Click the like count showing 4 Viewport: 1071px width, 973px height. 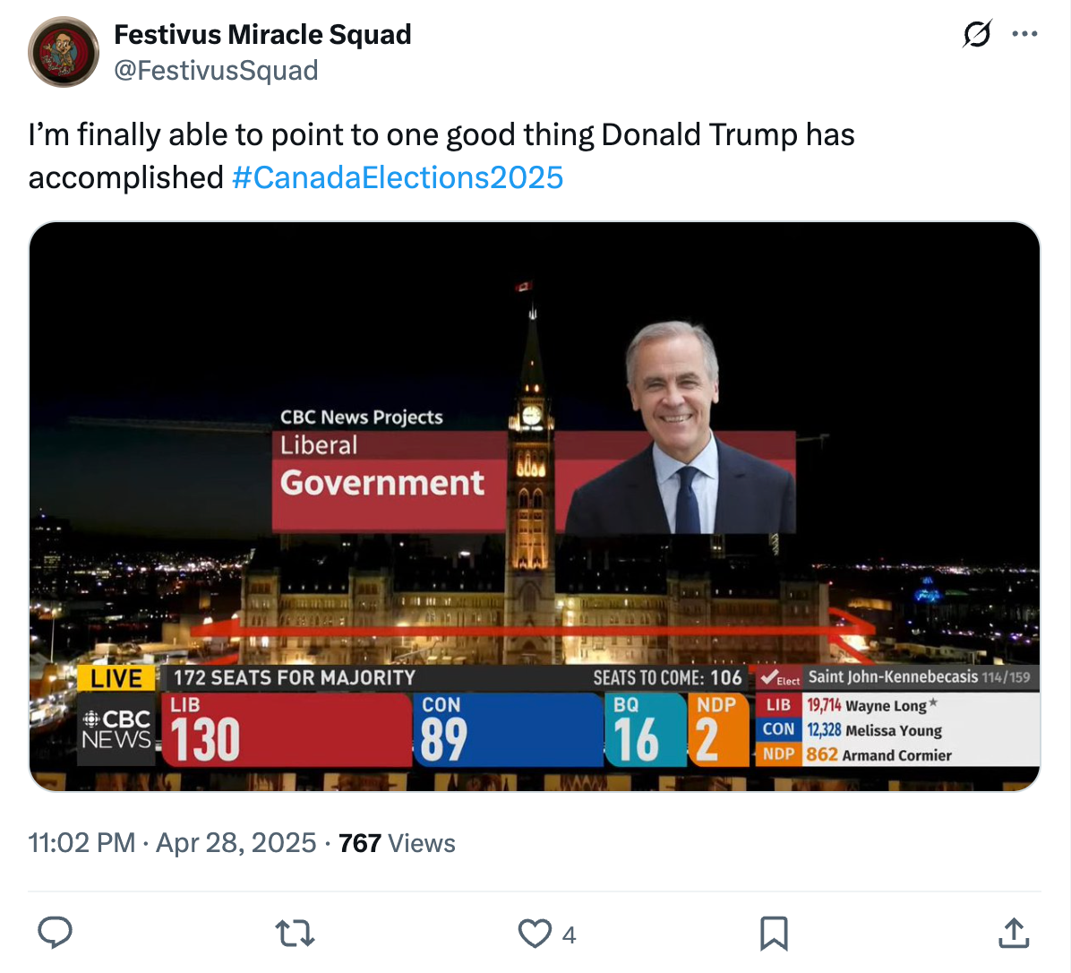coord(568,934)
